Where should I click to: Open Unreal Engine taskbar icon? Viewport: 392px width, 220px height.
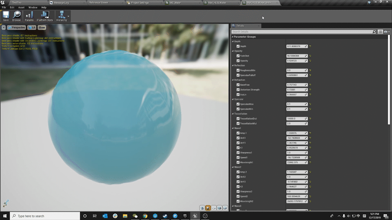[195, 216]
